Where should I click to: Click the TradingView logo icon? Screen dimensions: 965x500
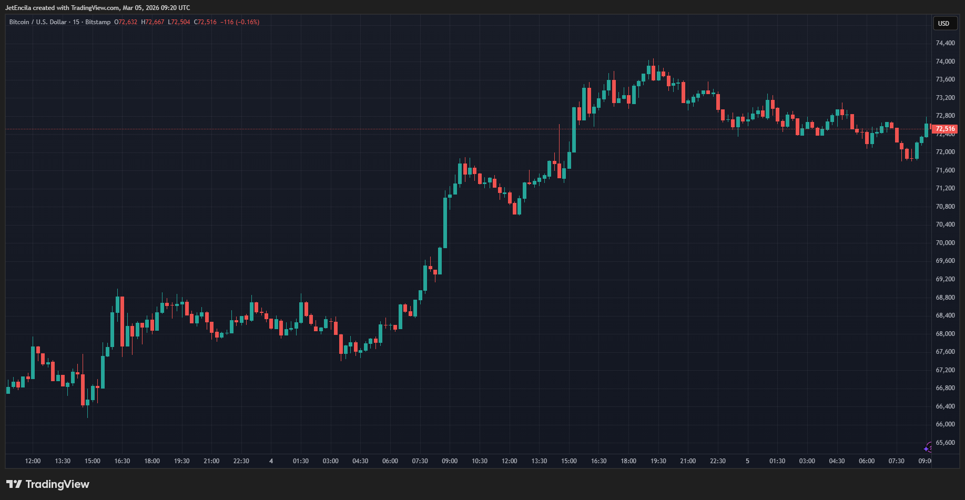[x=14, y=484]
